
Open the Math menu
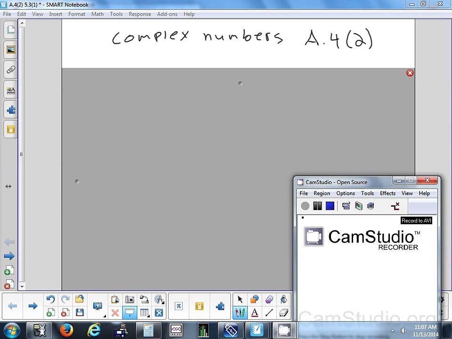click(97, 14)
